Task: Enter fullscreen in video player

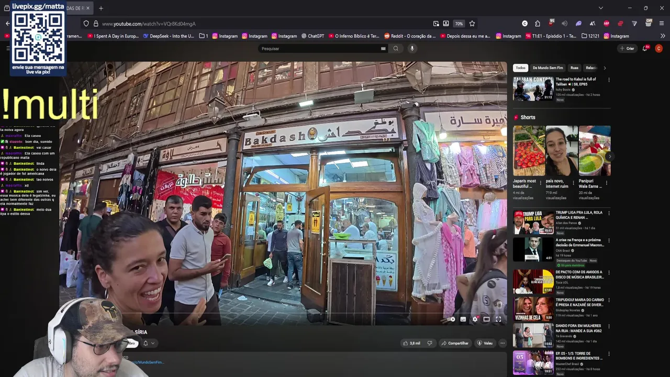Action: point(498,319)
